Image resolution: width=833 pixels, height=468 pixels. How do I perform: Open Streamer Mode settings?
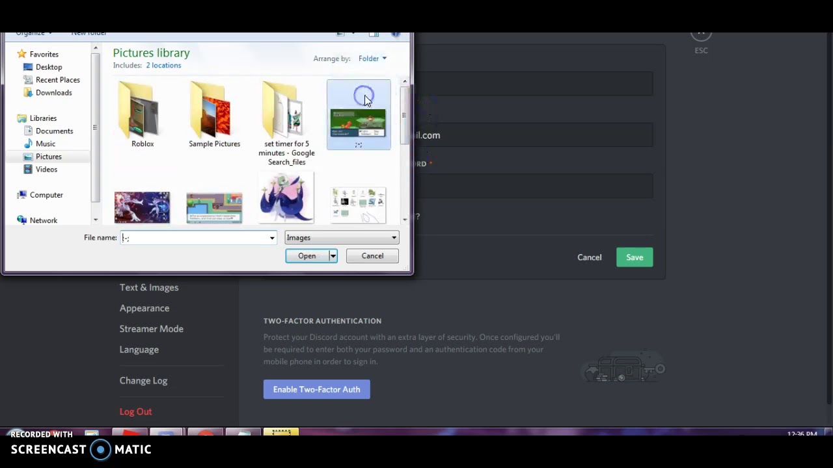tap(152, 329)
